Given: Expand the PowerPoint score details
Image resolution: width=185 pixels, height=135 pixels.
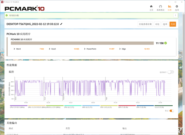Looking at the screenshot, I should pyautogui.click(x=85, y=49).
